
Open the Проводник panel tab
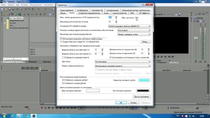tap(32, 62)
